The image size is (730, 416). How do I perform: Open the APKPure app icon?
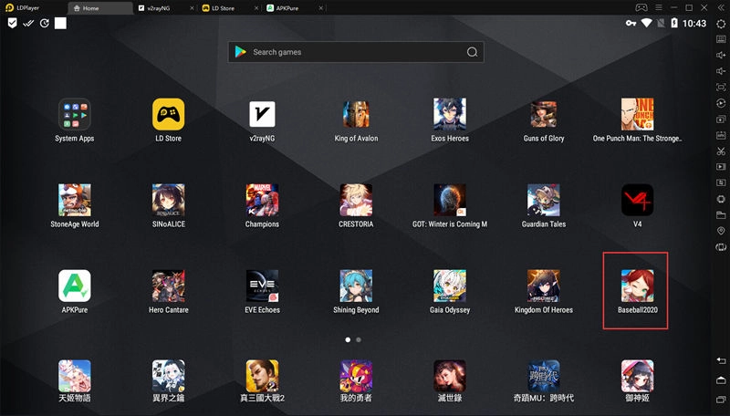click(x=74, y=286)
